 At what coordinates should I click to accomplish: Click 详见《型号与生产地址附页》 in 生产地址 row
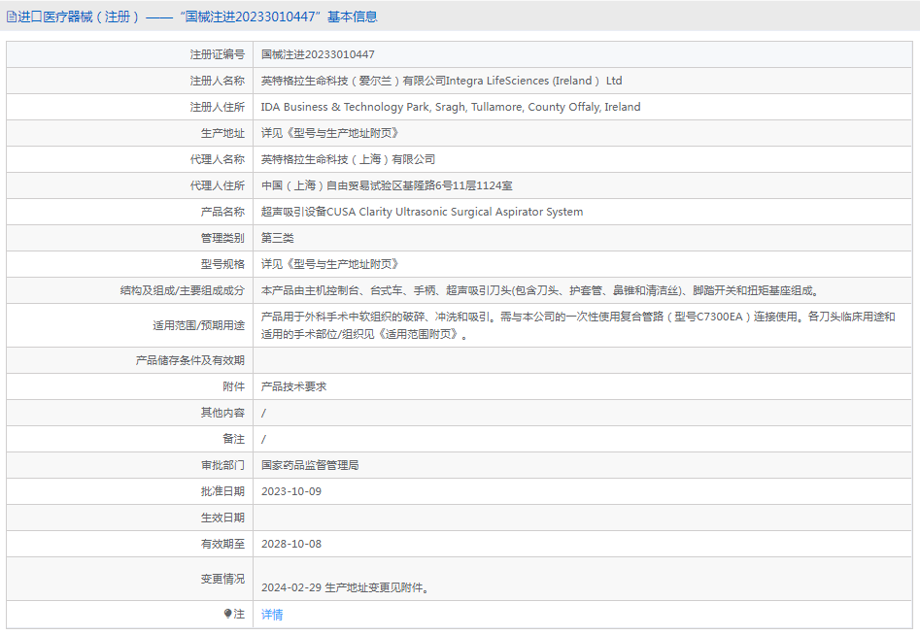pyautogui.click(x=330, y=133)
